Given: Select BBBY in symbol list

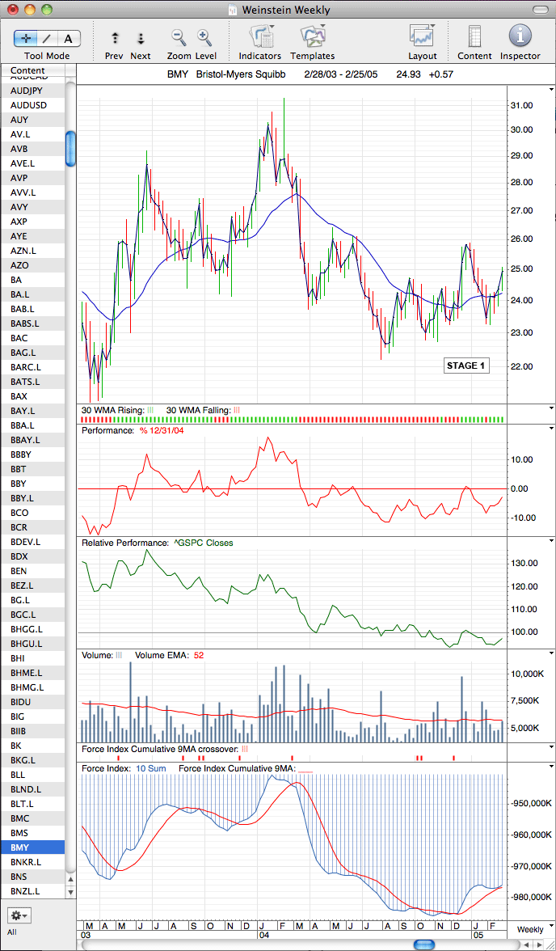Looking at the screenshot, I should (x=33, y=454).
